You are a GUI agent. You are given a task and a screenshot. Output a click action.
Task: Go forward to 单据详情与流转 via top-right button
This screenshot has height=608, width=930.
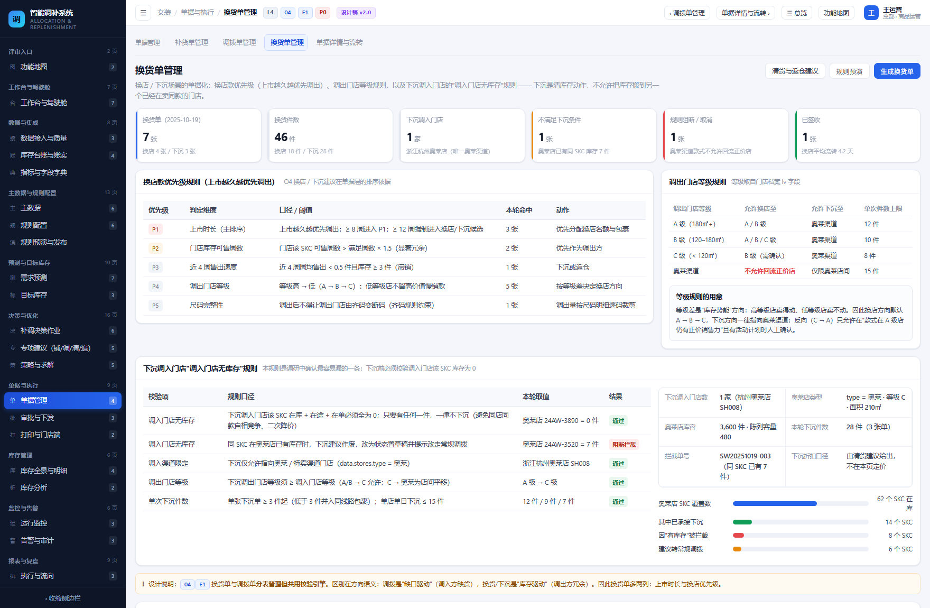[x=746, y=13]
